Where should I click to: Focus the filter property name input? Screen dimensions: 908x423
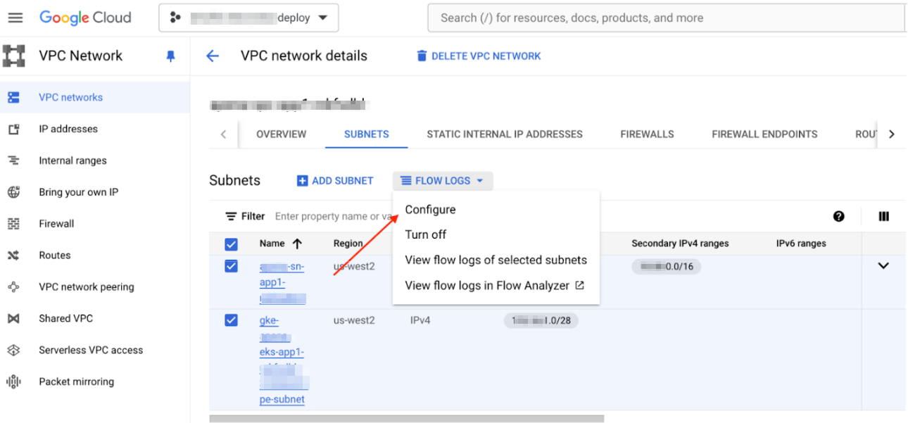[x=334, y=216]
